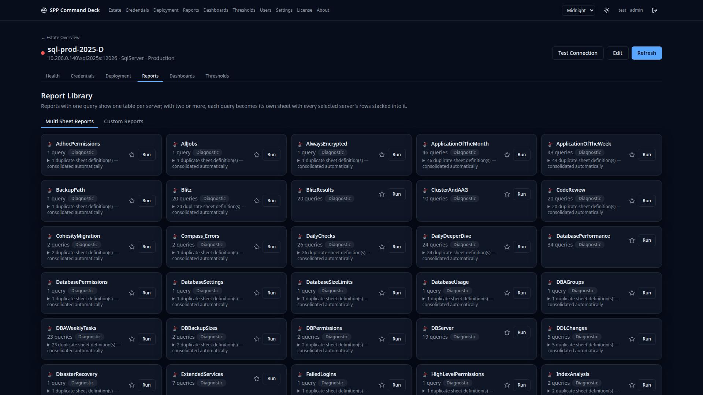Click the test · admin user label

pyautogui.click(x=631, y=10)
